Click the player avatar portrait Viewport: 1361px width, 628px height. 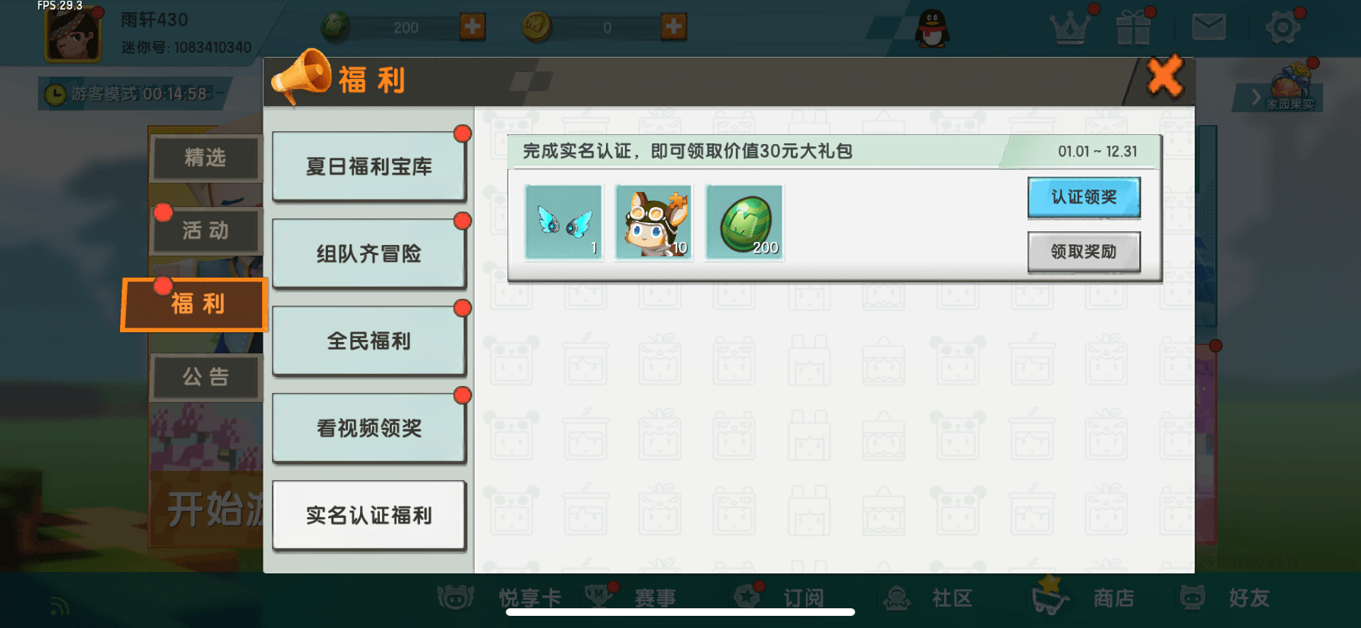tap(73, 33)
